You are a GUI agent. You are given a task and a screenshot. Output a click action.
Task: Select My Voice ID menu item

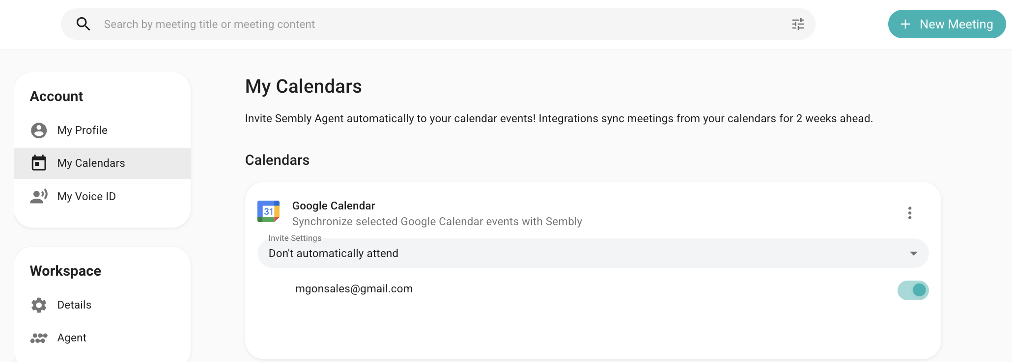coord(102,196)
